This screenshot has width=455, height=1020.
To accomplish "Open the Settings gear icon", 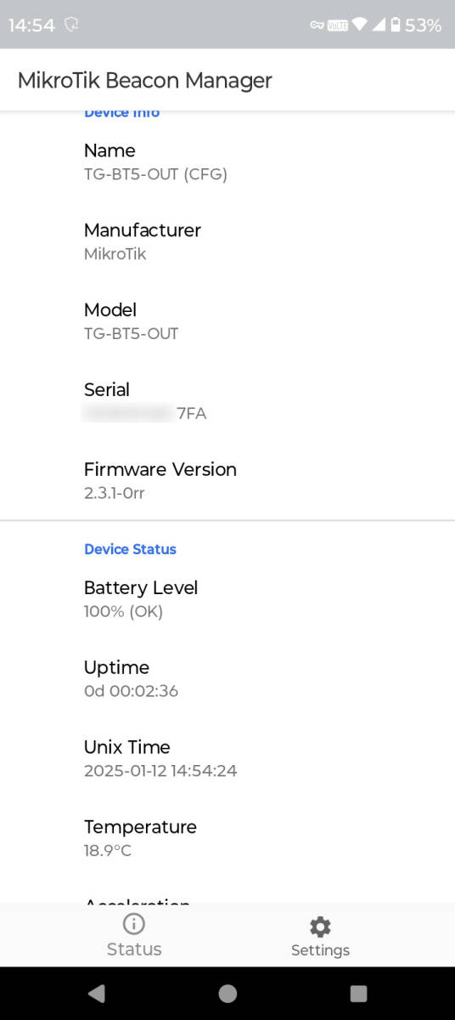I will [320, 926].
